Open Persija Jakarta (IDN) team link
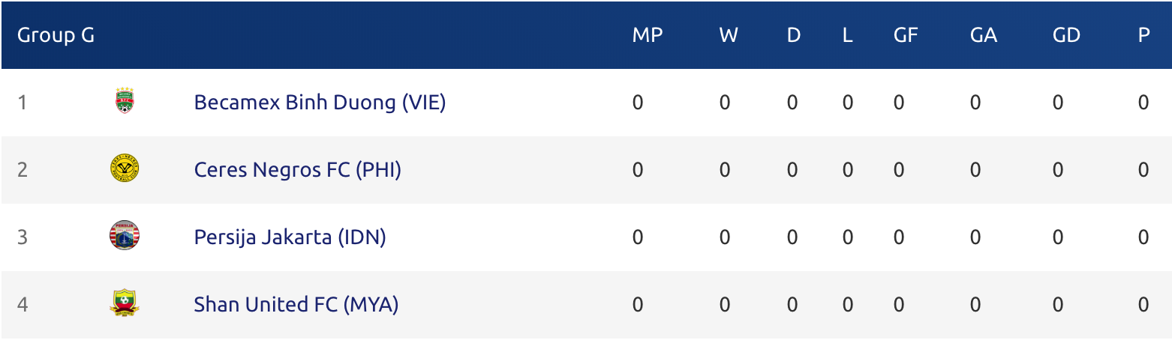 (x=290, y=237)
